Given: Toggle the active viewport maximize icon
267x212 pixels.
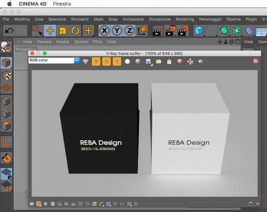Looking at the screenshot, I should coord(237,42).
